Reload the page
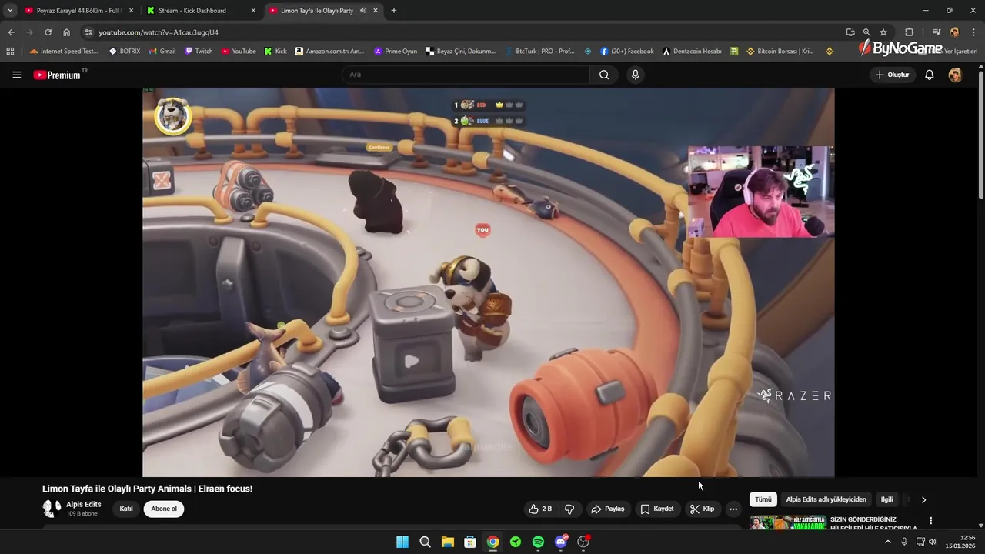The height and width of the screenshot is (554, 985). (x=48, y=32)
